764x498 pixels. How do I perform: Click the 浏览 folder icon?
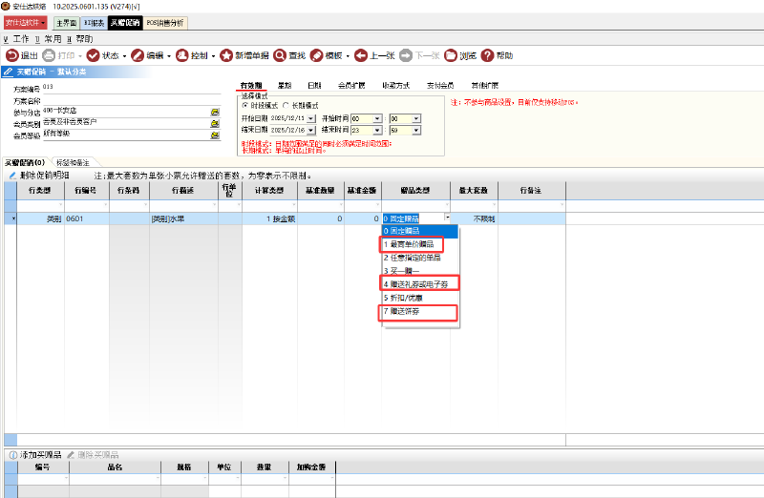tap(451, 55)
